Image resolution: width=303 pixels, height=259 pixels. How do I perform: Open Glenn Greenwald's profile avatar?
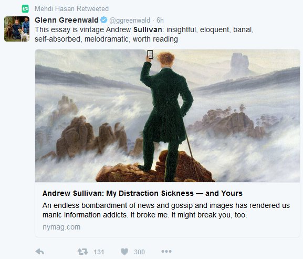click(x=17, y=29)
